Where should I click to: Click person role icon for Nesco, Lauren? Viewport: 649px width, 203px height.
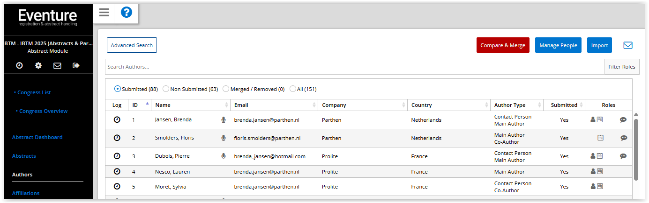click(593, 172)
